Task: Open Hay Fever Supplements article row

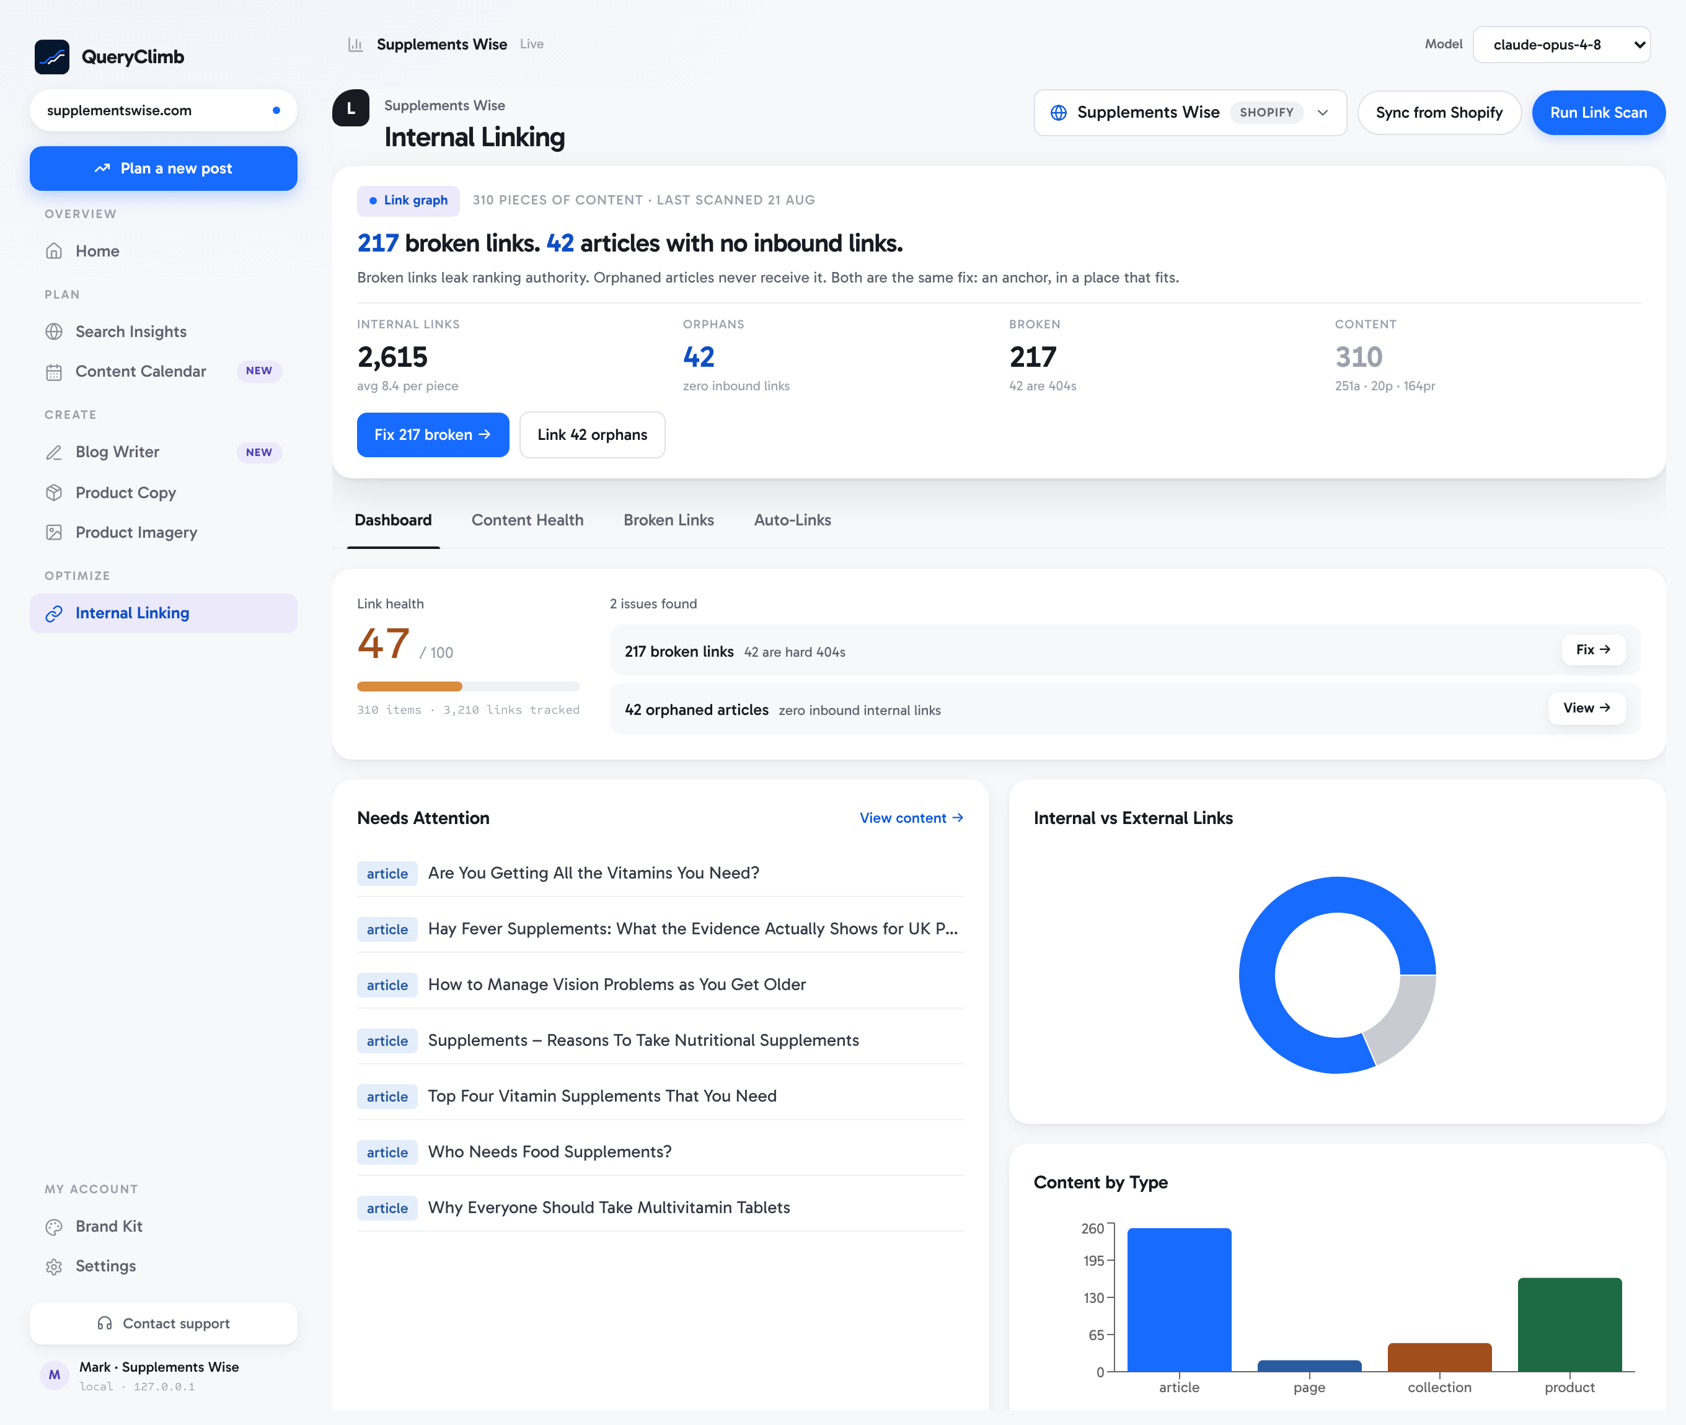Action: (x=660, y=929)
